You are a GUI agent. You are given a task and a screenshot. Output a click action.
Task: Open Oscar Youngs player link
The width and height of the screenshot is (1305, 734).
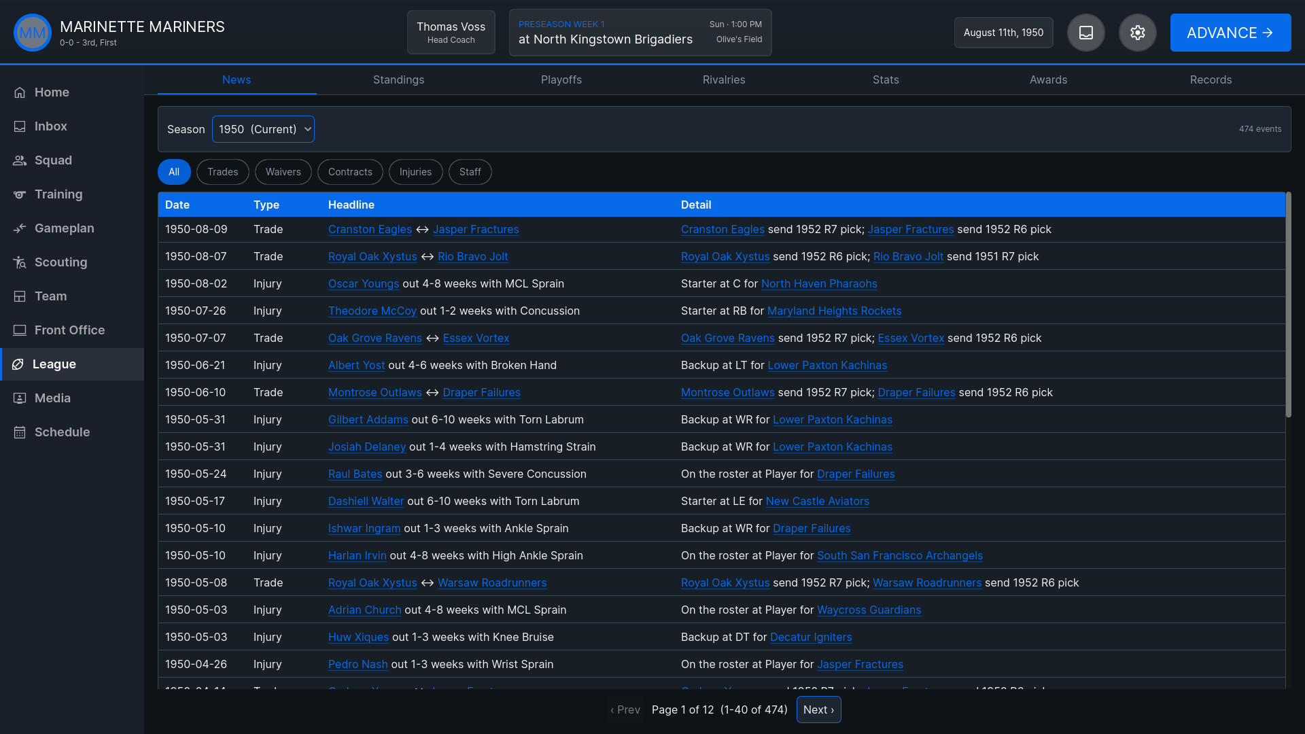(x=364, y=283)
